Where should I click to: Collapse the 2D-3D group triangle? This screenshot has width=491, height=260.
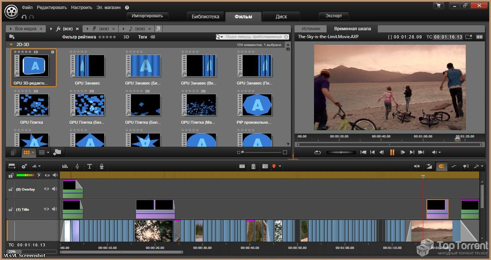pos(11,45)
